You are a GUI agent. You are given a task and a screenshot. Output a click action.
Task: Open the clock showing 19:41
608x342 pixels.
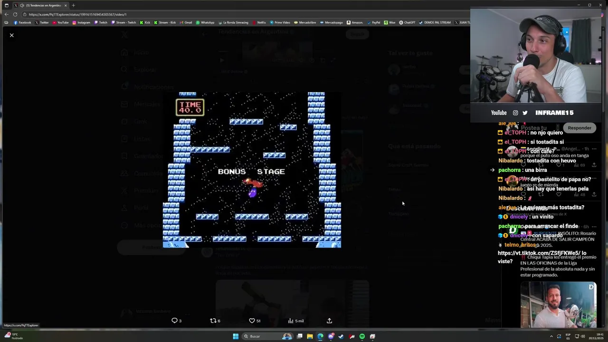pos(597,336)
